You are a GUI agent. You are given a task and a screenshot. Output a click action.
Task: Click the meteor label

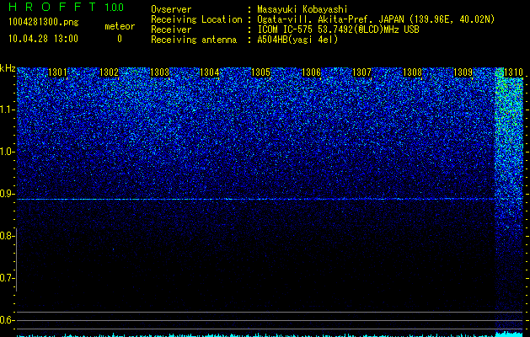[120, 26]
